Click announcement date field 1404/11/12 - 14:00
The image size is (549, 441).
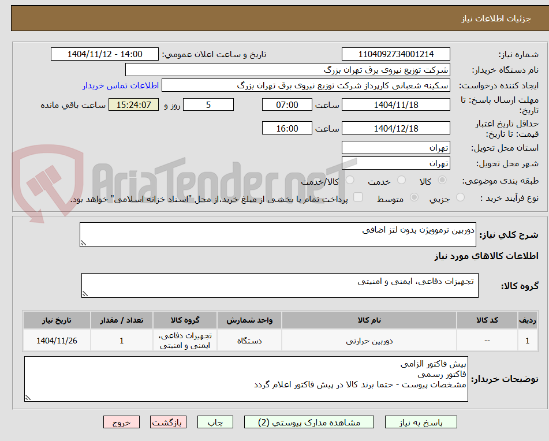(104, 54)
